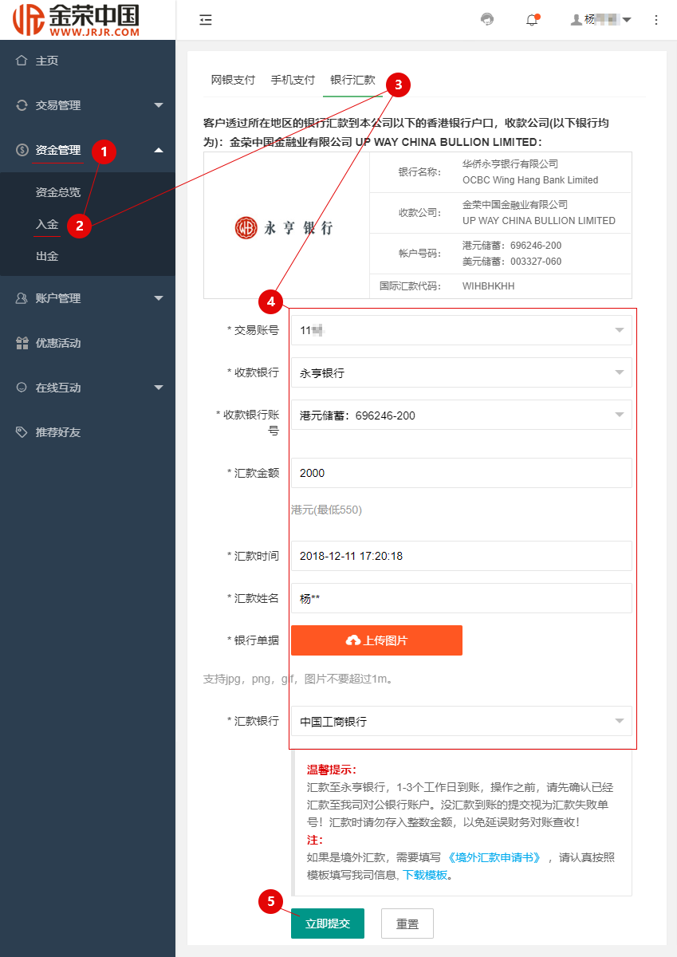Viewport: 677px width, 957px height.
Task: Click the 金荣中国 logo in the header
Action: (x=77, y=20)
